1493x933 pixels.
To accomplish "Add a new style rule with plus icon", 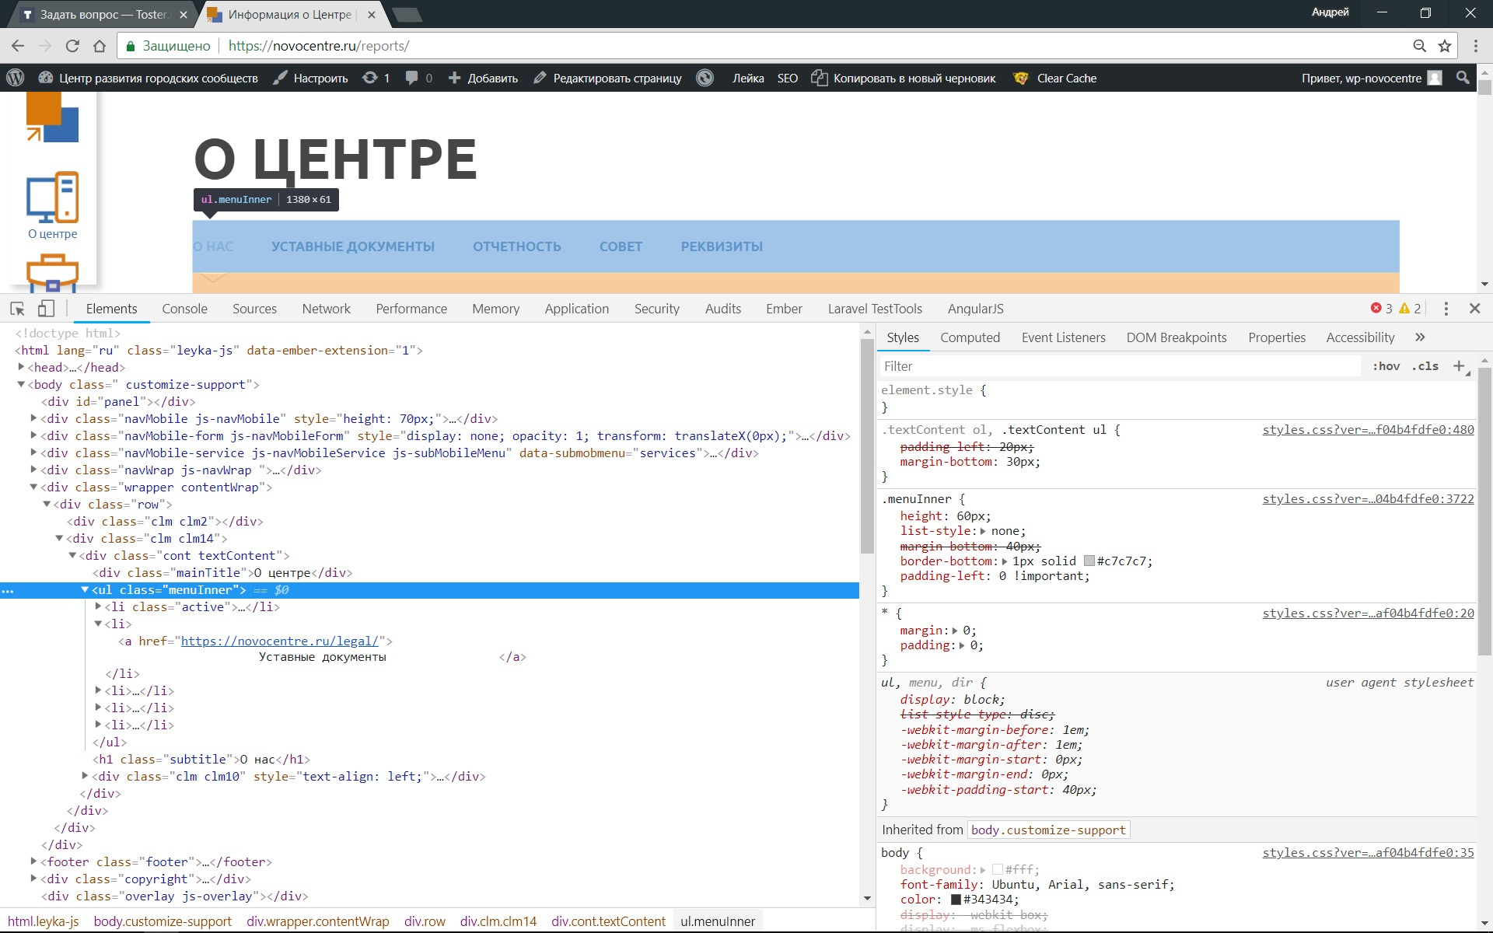I will click(x=1460, y=366).
